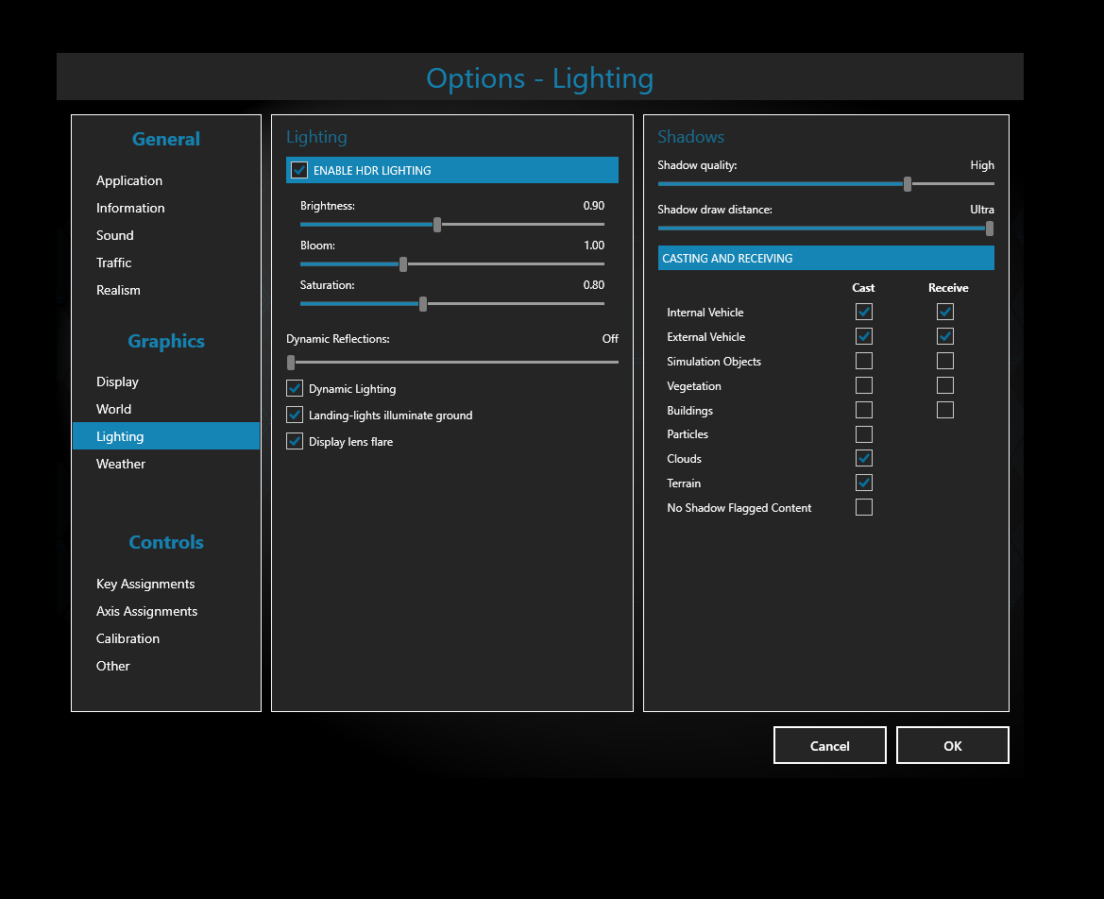Click the Saturation value 0.80
The image size is (1104, 899).
tap(593, 285)
